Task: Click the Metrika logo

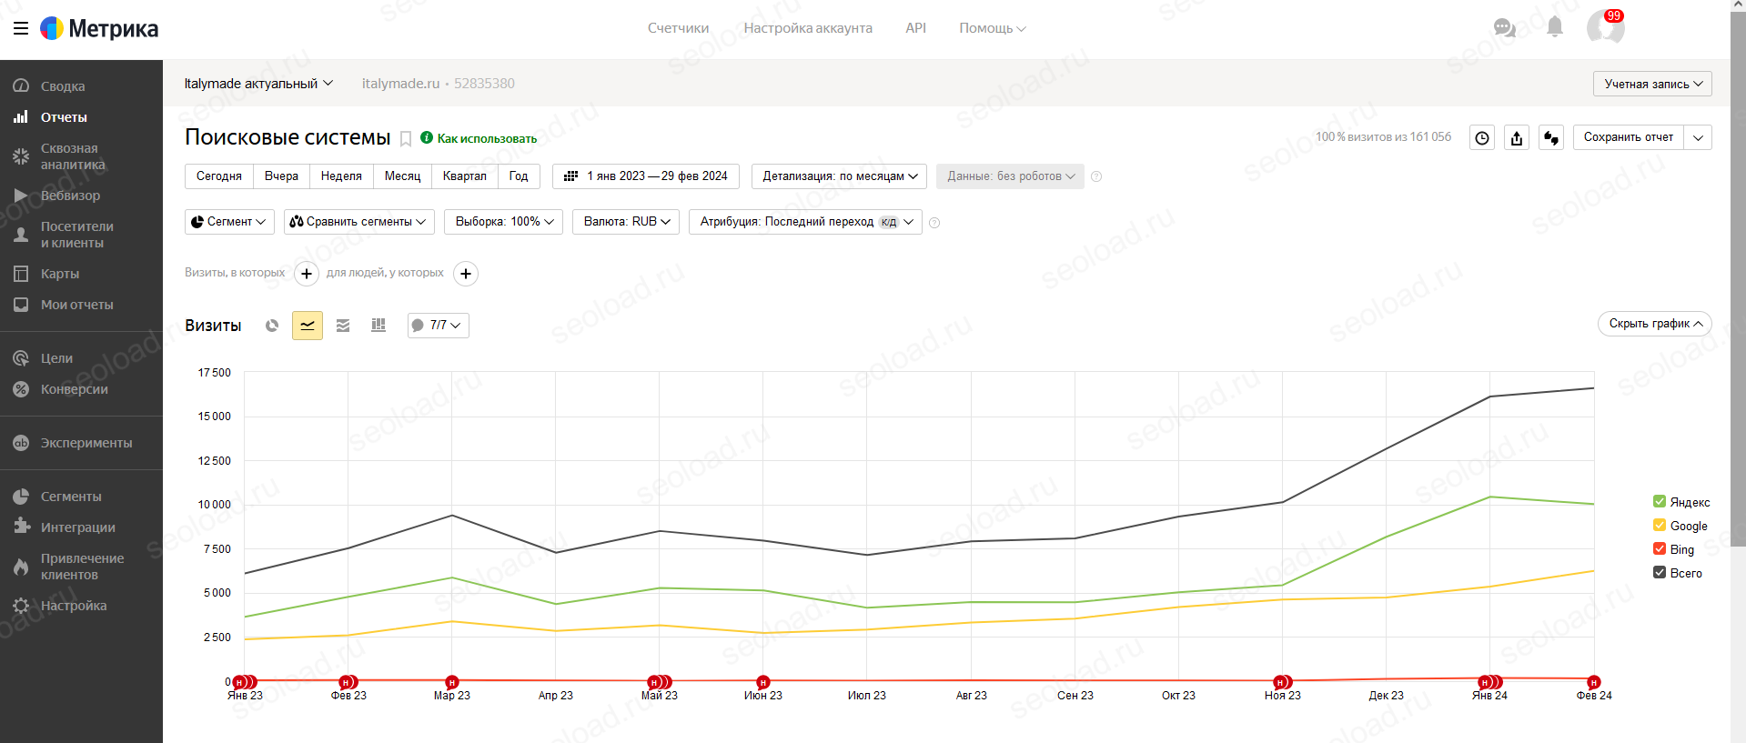Action: (100, 28)
